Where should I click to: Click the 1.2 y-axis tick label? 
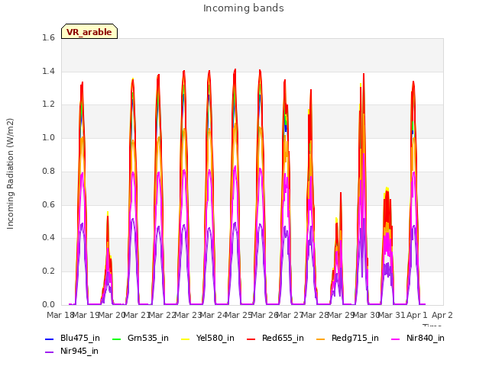tap(48, 104)
